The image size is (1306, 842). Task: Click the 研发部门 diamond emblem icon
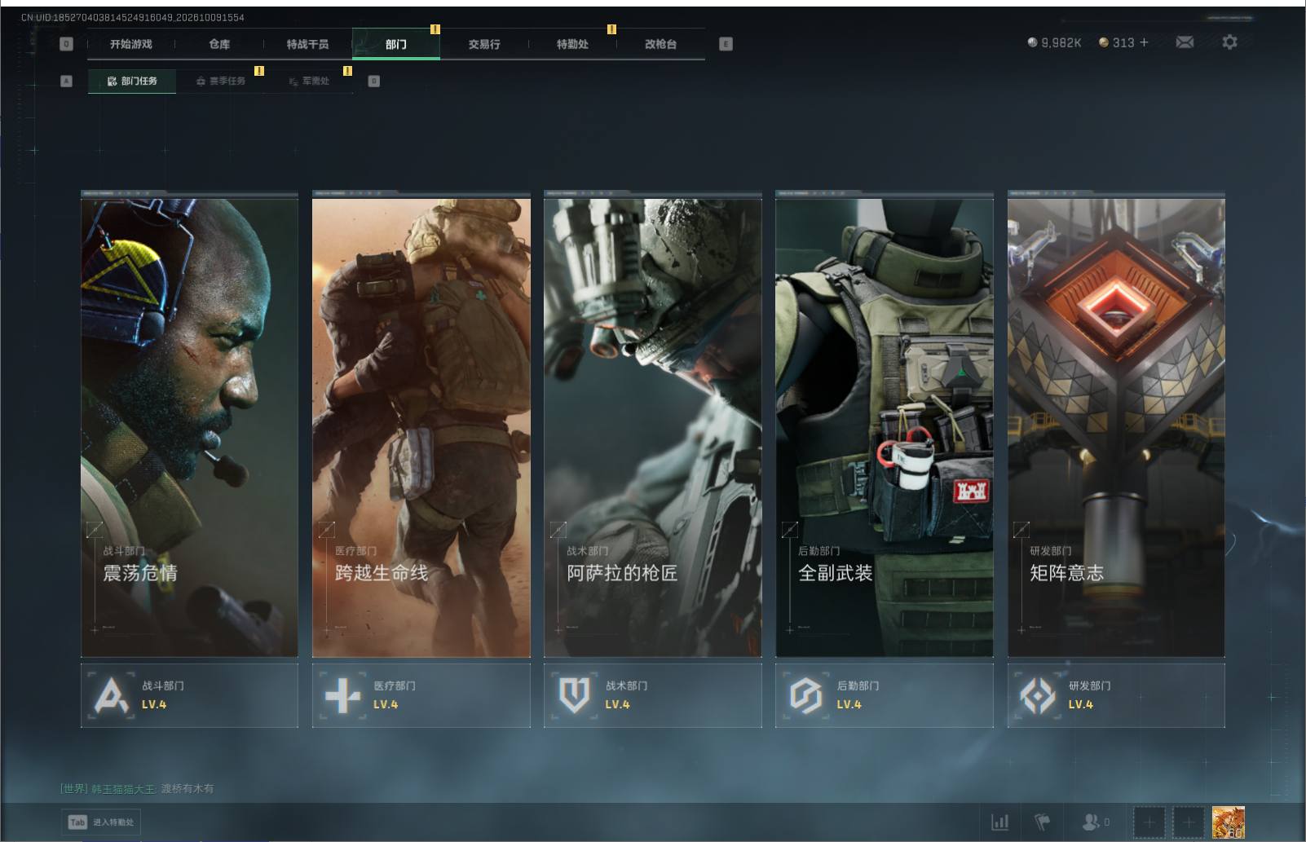coord(1038,695)
